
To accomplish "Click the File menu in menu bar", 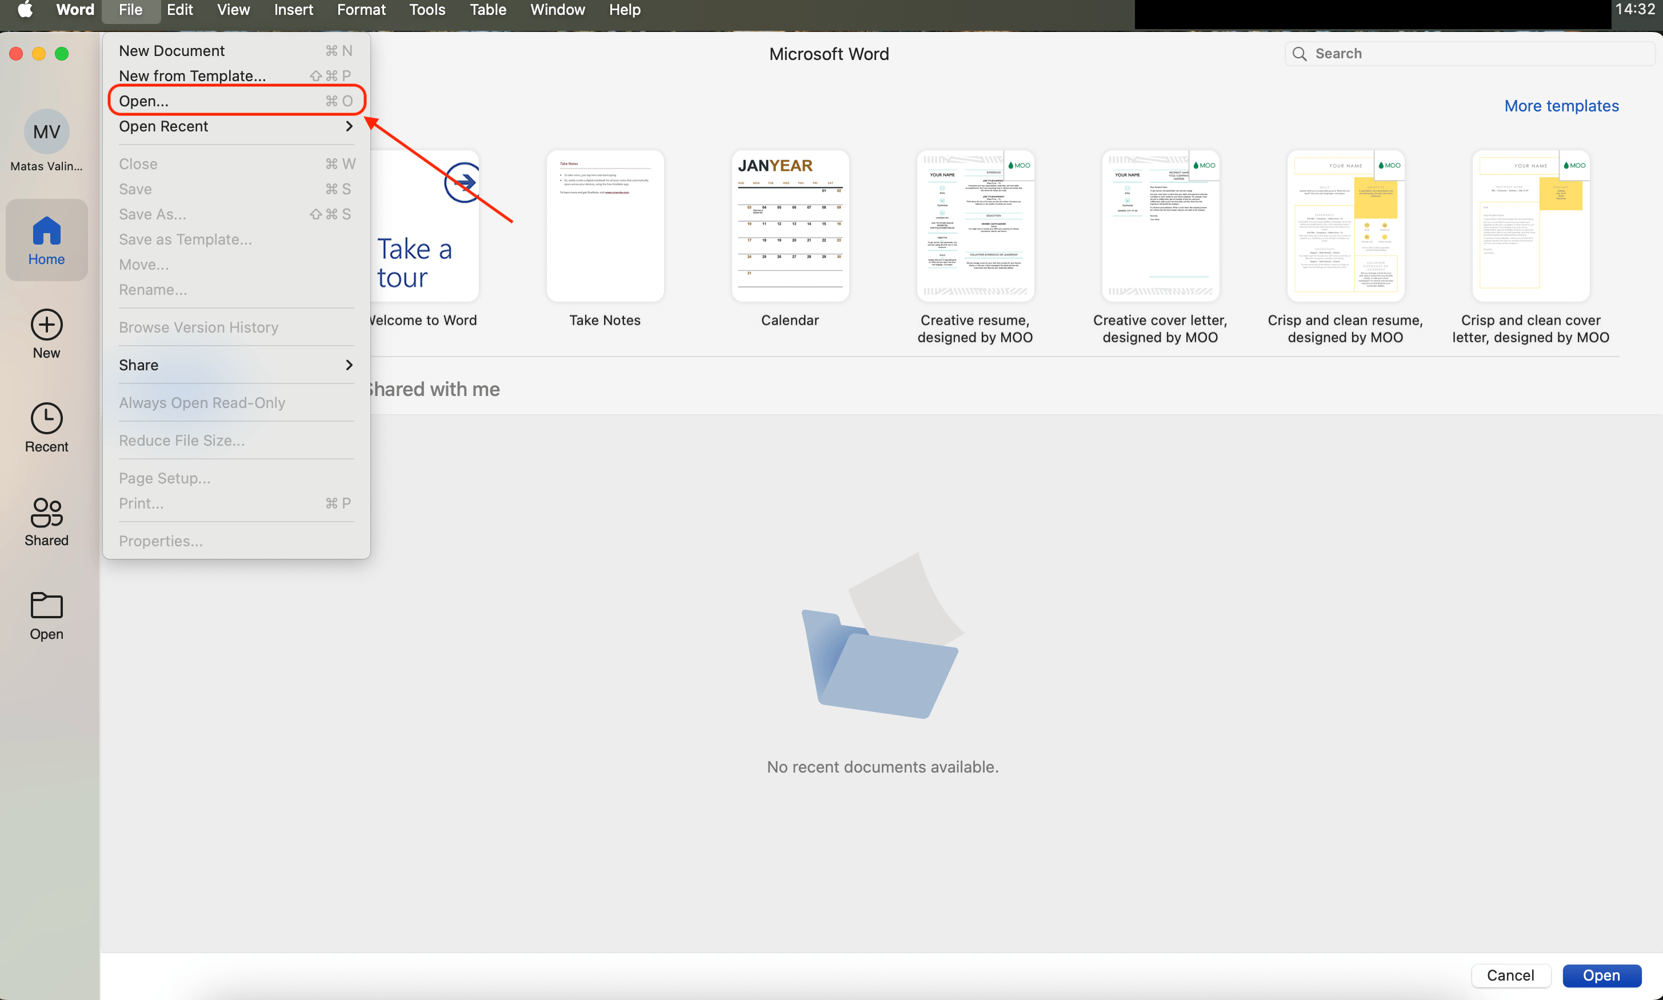I will tap(131, 10).
